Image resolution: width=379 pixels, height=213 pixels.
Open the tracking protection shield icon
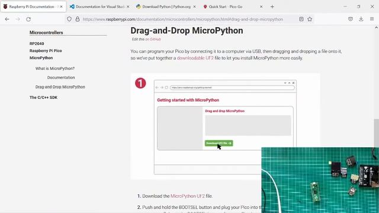69,19
